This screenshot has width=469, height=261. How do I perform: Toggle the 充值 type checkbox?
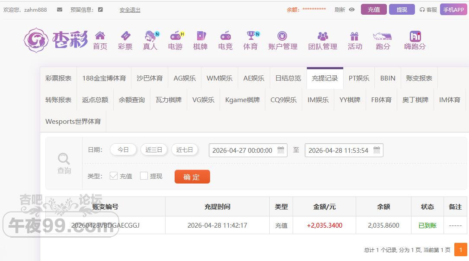(113, 176)
